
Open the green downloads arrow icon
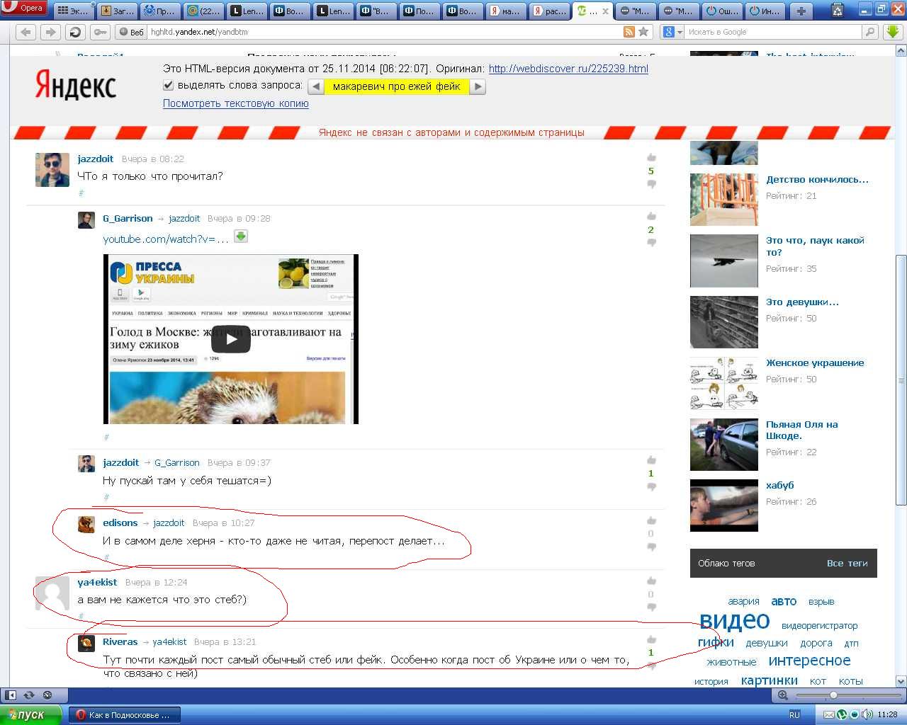892,32
